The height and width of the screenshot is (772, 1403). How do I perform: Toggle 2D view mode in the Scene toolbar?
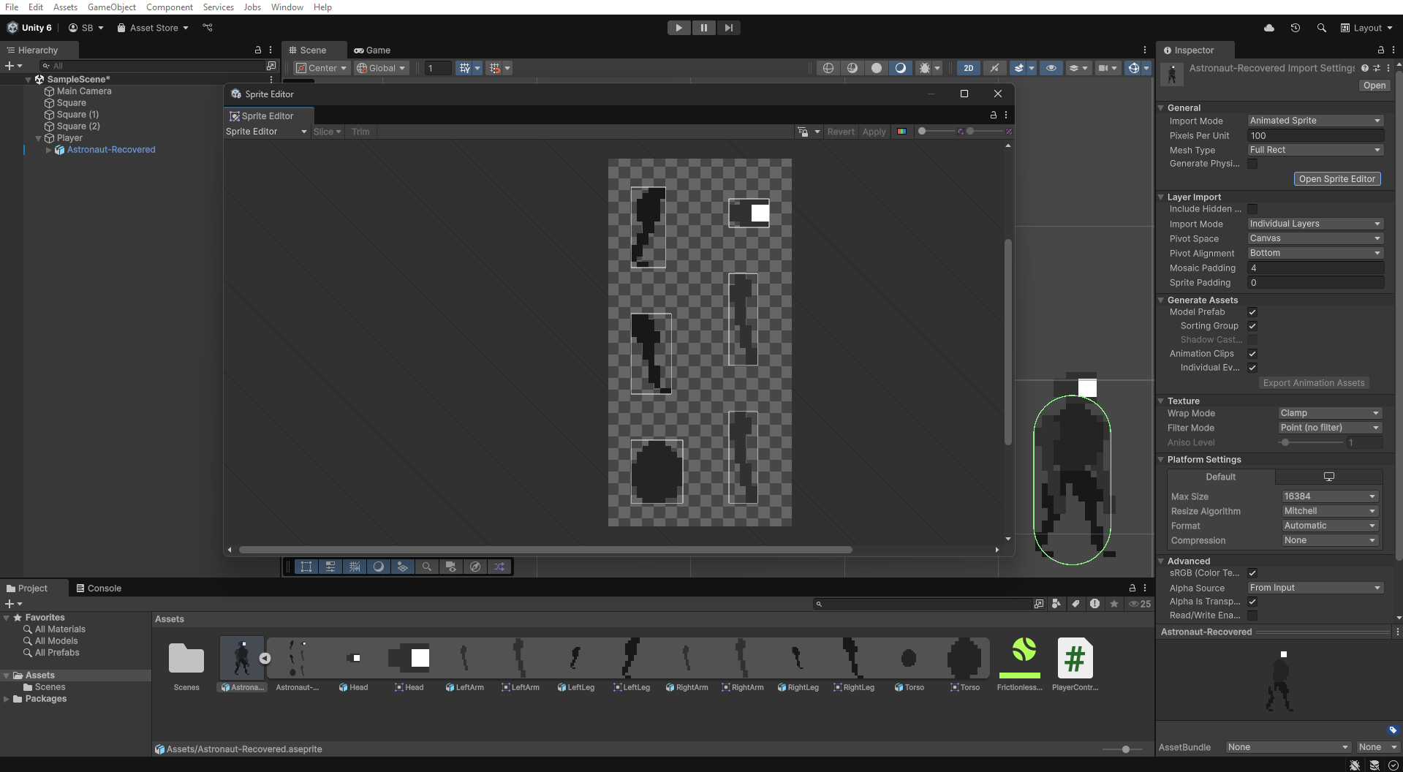pyautogui.click(x=968, y=67)
